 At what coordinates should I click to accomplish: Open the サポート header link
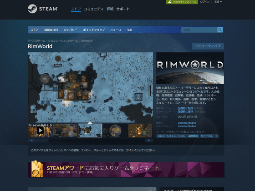pyautogui.click(x=123, y=9)
